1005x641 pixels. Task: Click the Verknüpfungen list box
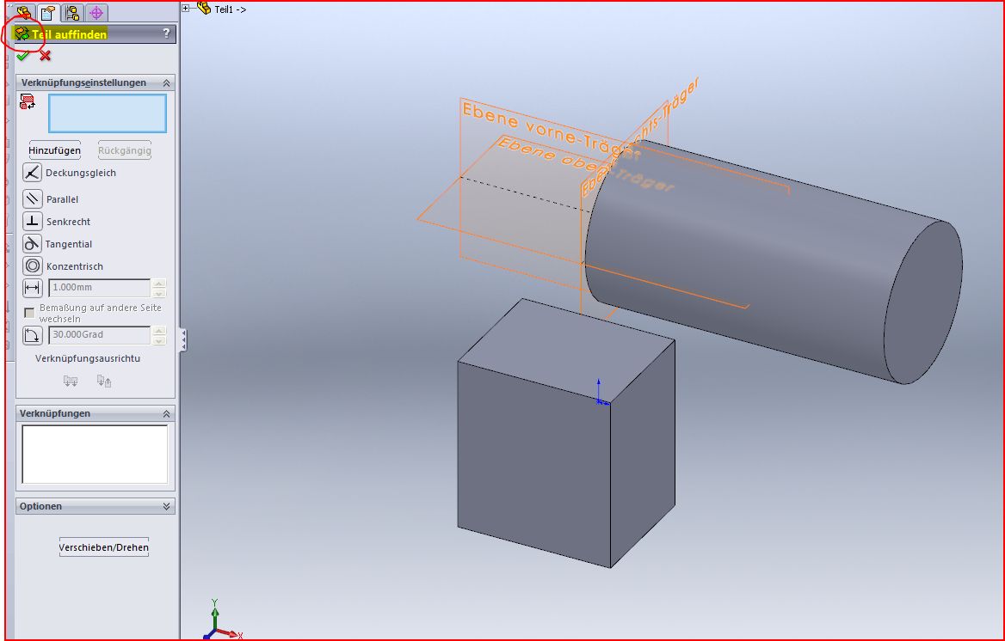point(95,454)
